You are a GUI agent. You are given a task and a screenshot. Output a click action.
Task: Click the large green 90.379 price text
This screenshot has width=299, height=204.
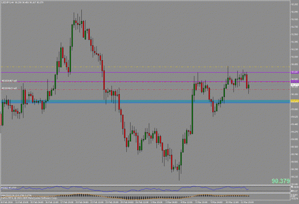281,181
